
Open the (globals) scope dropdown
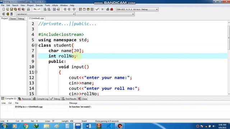(74, 14)
